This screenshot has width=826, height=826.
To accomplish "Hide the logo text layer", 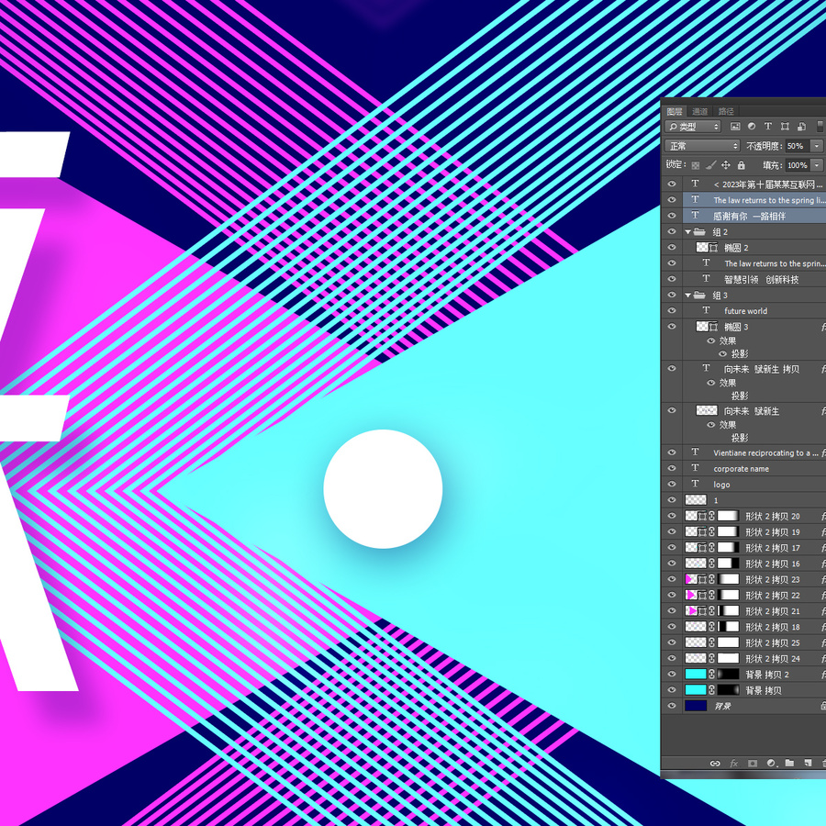I will 672,484.
